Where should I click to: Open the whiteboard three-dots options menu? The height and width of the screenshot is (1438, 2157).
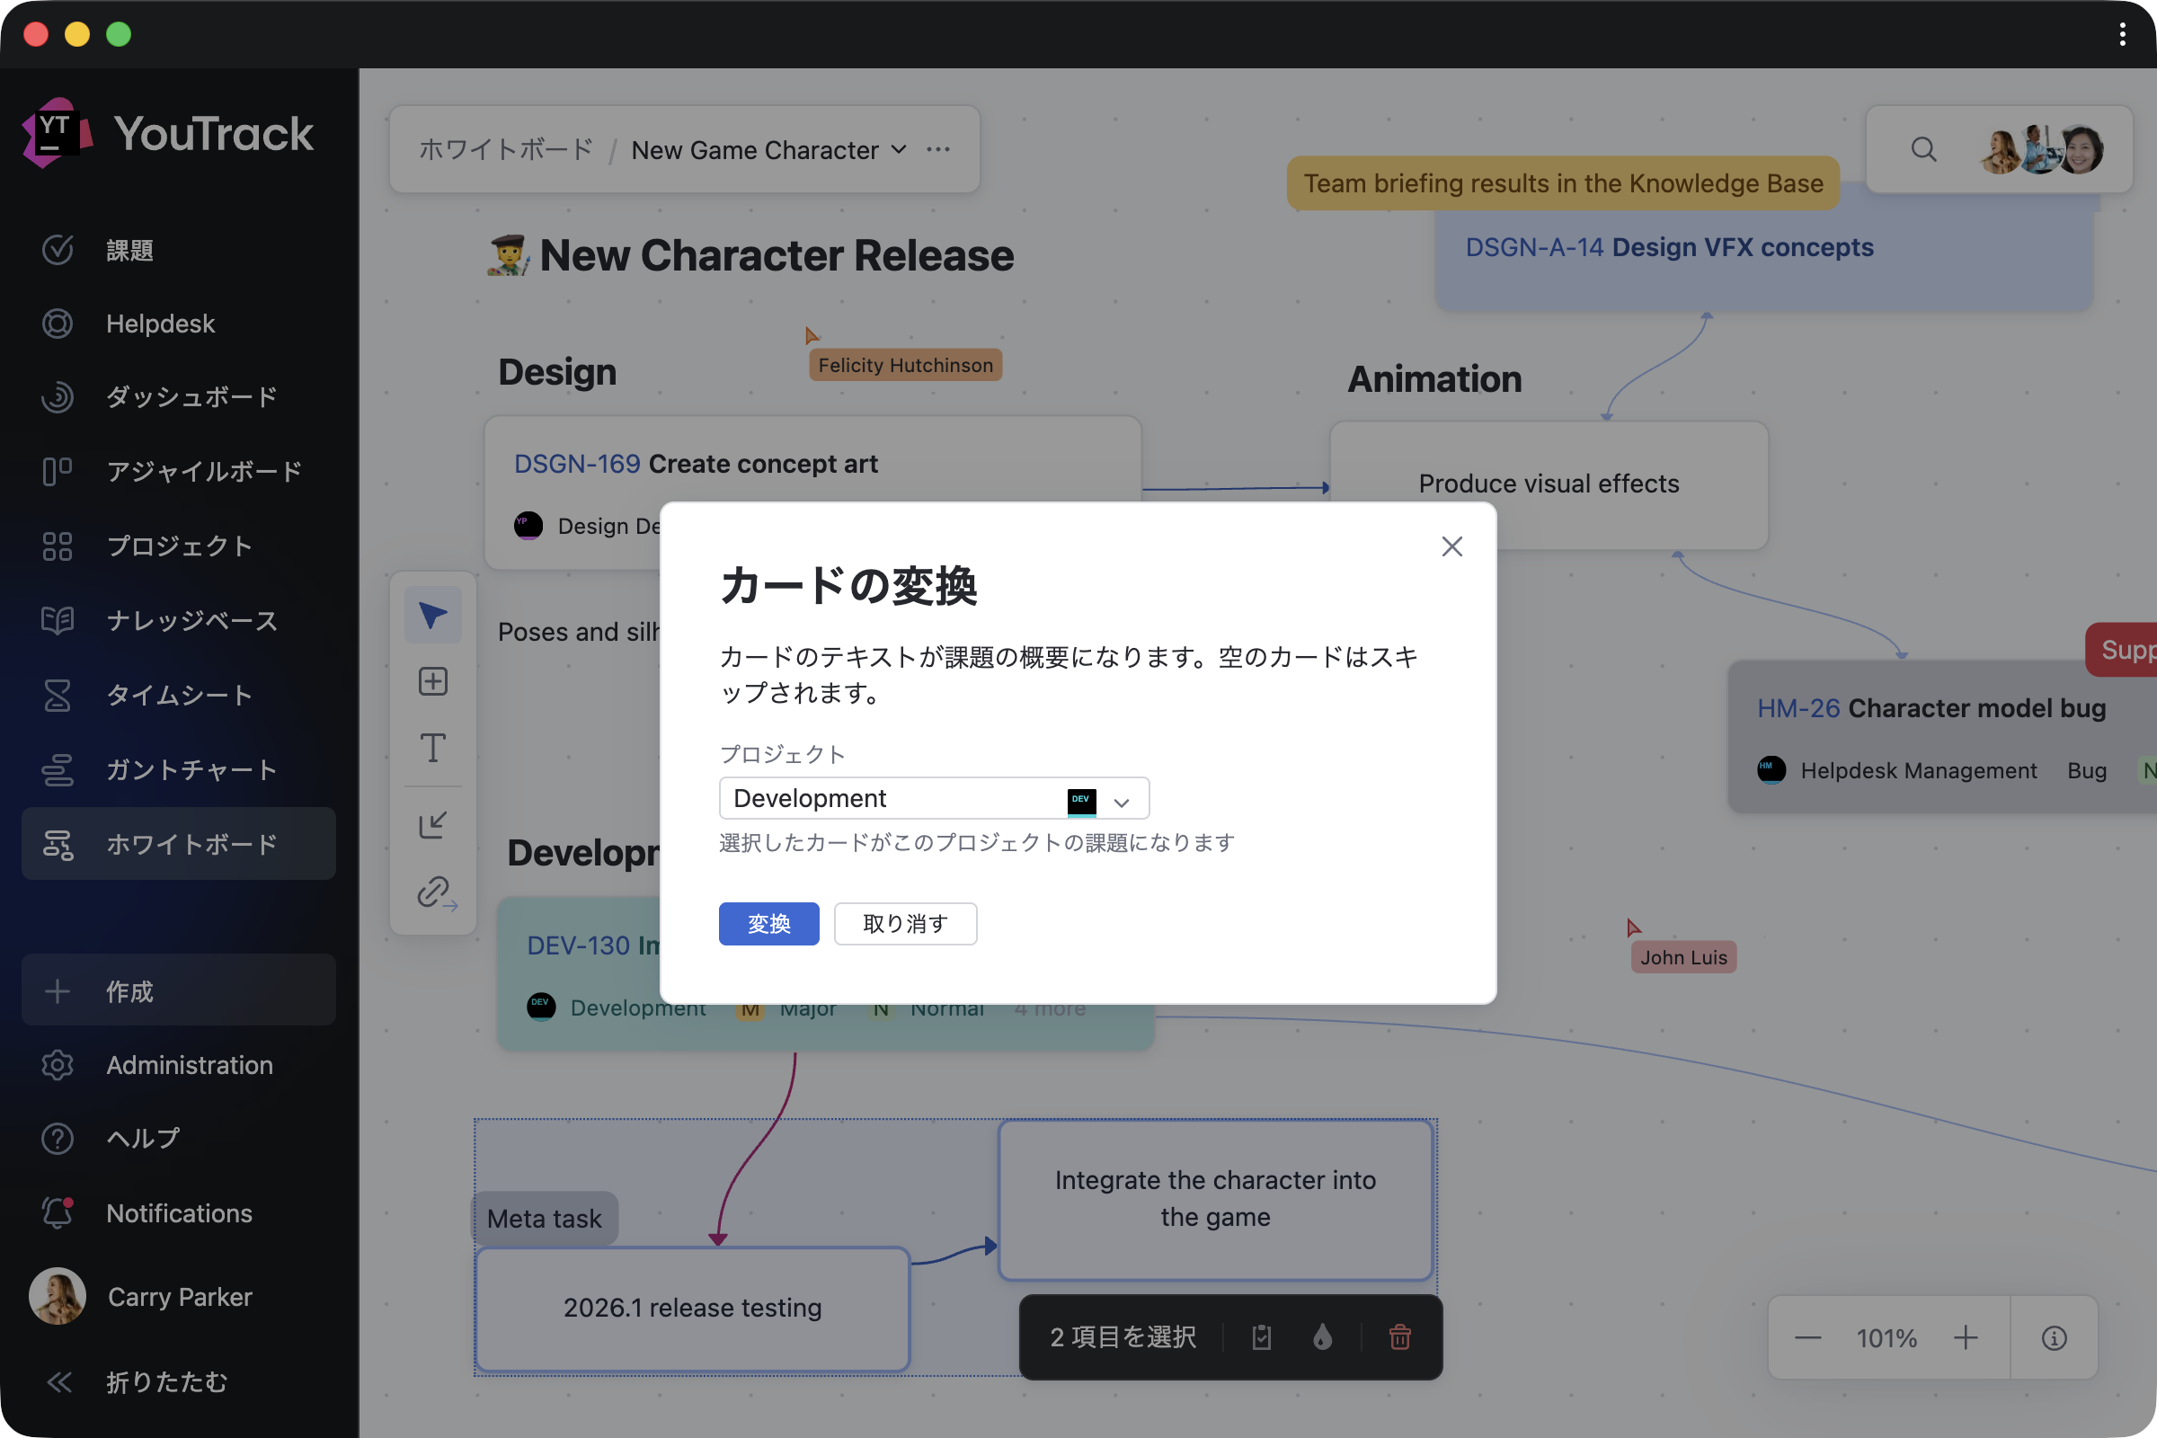coord(938,149)
